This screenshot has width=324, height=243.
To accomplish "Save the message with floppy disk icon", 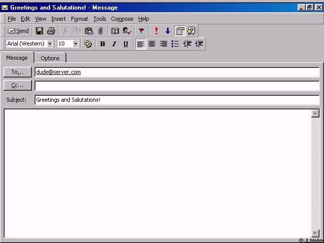I will tap(39, 31).
